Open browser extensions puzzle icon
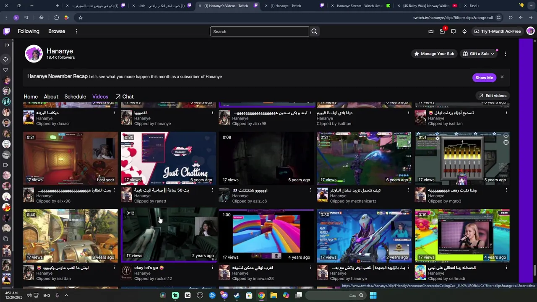537x302 pixels. pos(57,18)
